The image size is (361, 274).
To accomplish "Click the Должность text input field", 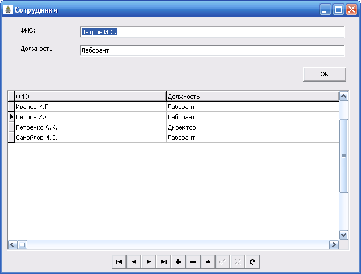I will [212, 51].
